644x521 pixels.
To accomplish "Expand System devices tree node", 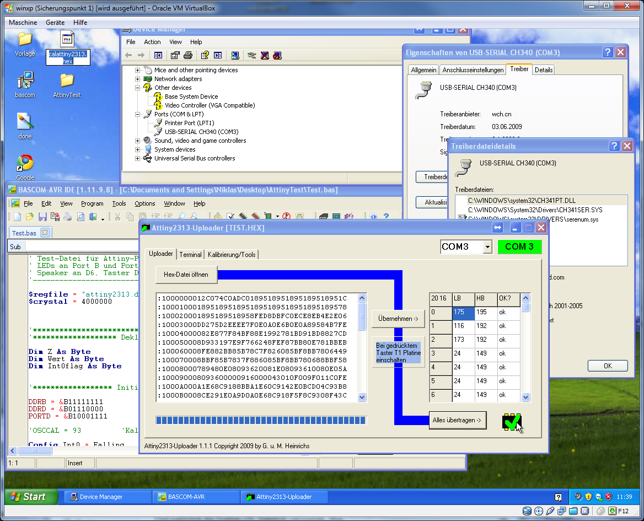I will pyautogui.click(x=138, y=149).
